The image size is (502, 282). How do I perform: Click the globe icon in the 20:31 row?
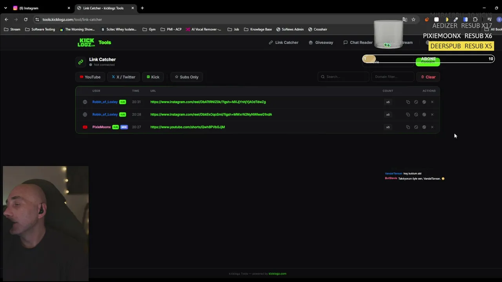[x=85, y=102]
